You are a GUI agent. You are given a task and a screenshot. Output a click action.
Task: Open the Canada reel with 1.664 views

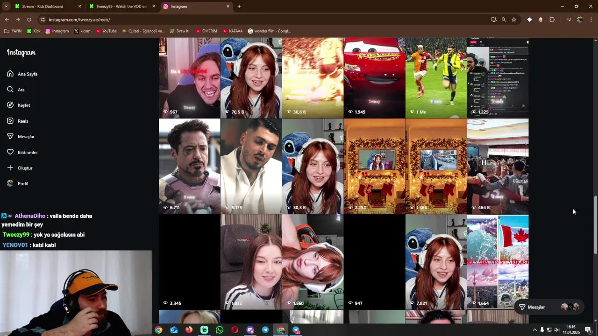498,262
